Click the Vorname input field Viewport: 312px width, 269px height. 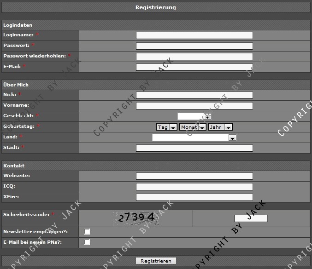click(194, 106)
